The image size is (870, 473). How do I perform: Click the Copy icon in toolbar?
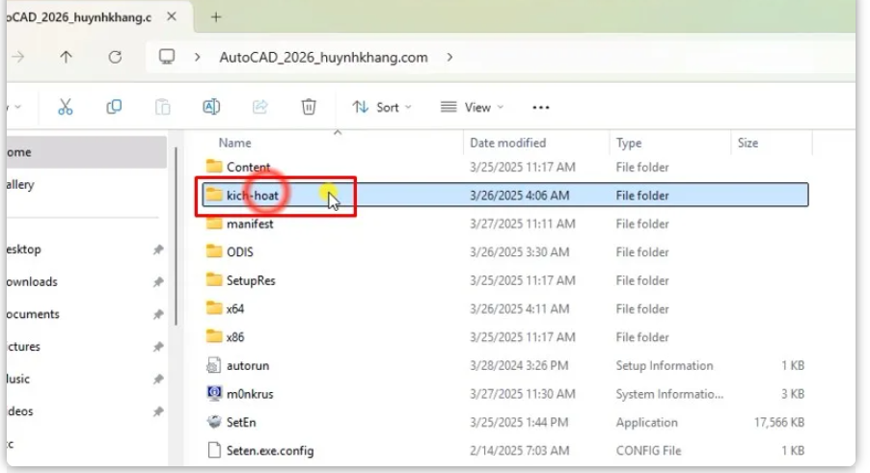pos(114,107)
